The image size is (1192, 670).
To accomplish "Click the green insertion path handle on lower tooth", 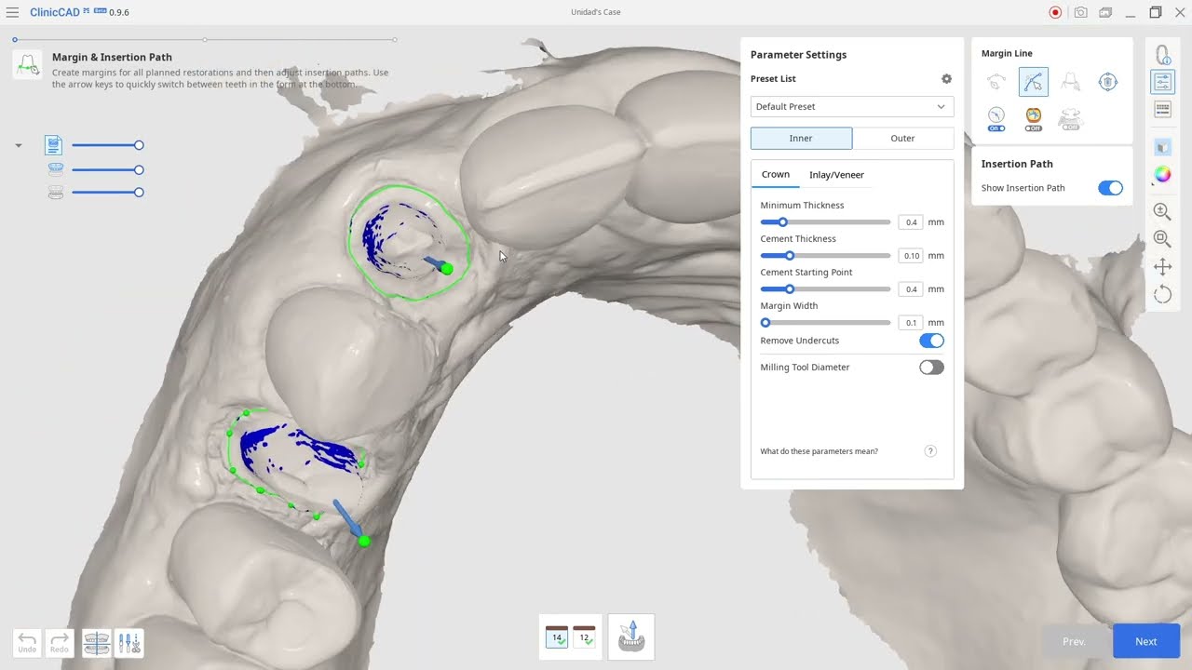I will pyautogui.click(x=364, y=541).
